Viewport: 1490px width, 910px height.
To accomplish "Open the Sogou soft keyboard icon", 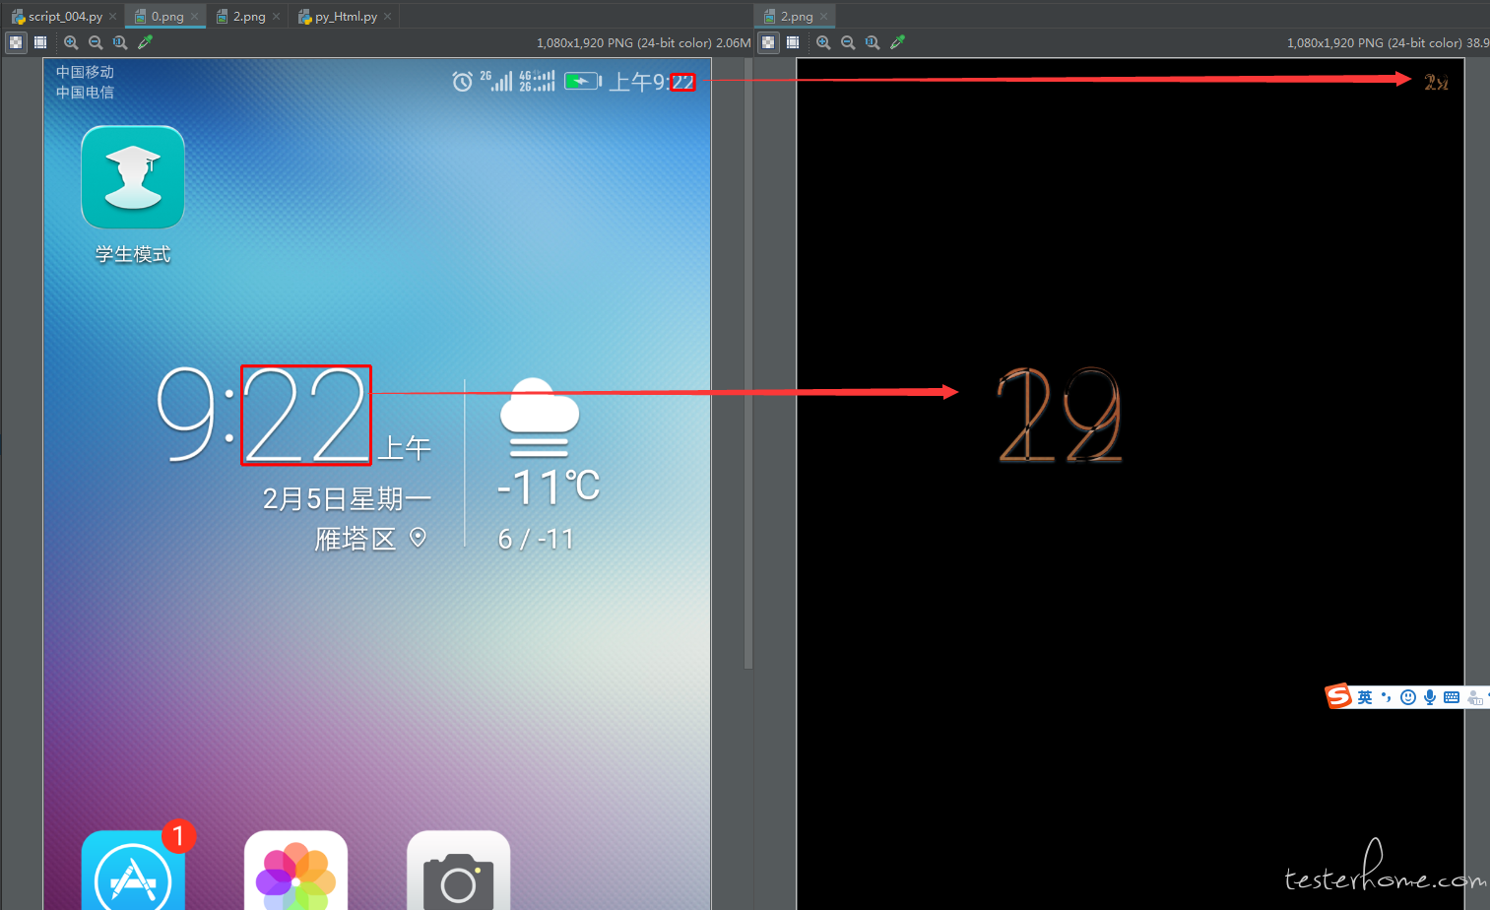I will 1452,697.
